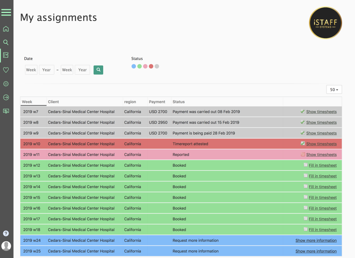This screenshot has width=355, height=258.
Task: Click the sheet icon in the 2019 w16 row
Action: 305,208
